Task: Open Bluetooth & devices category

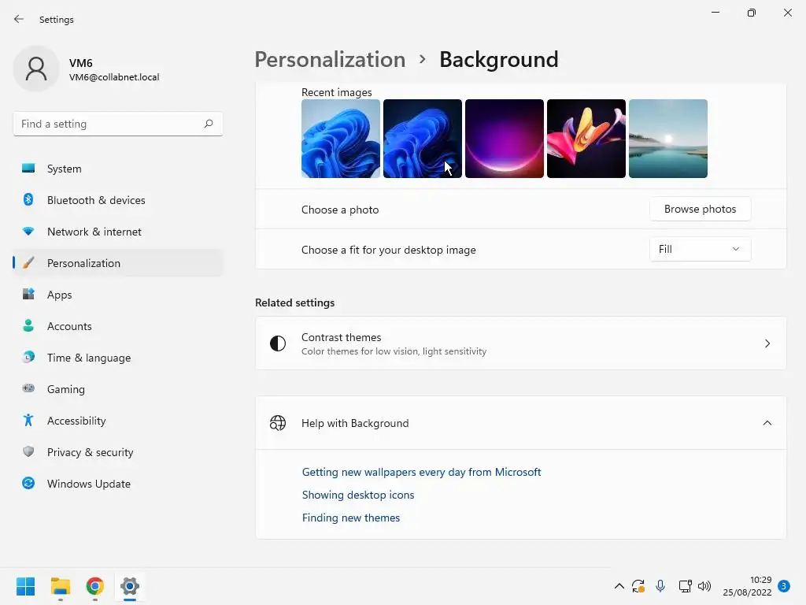Action: click(x=118, y=200)
